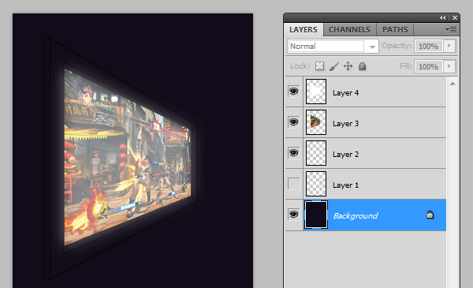Viewport: 473px width, 288px height.
Task: Close the Layers panel with X
Action: tap(455, 18)
